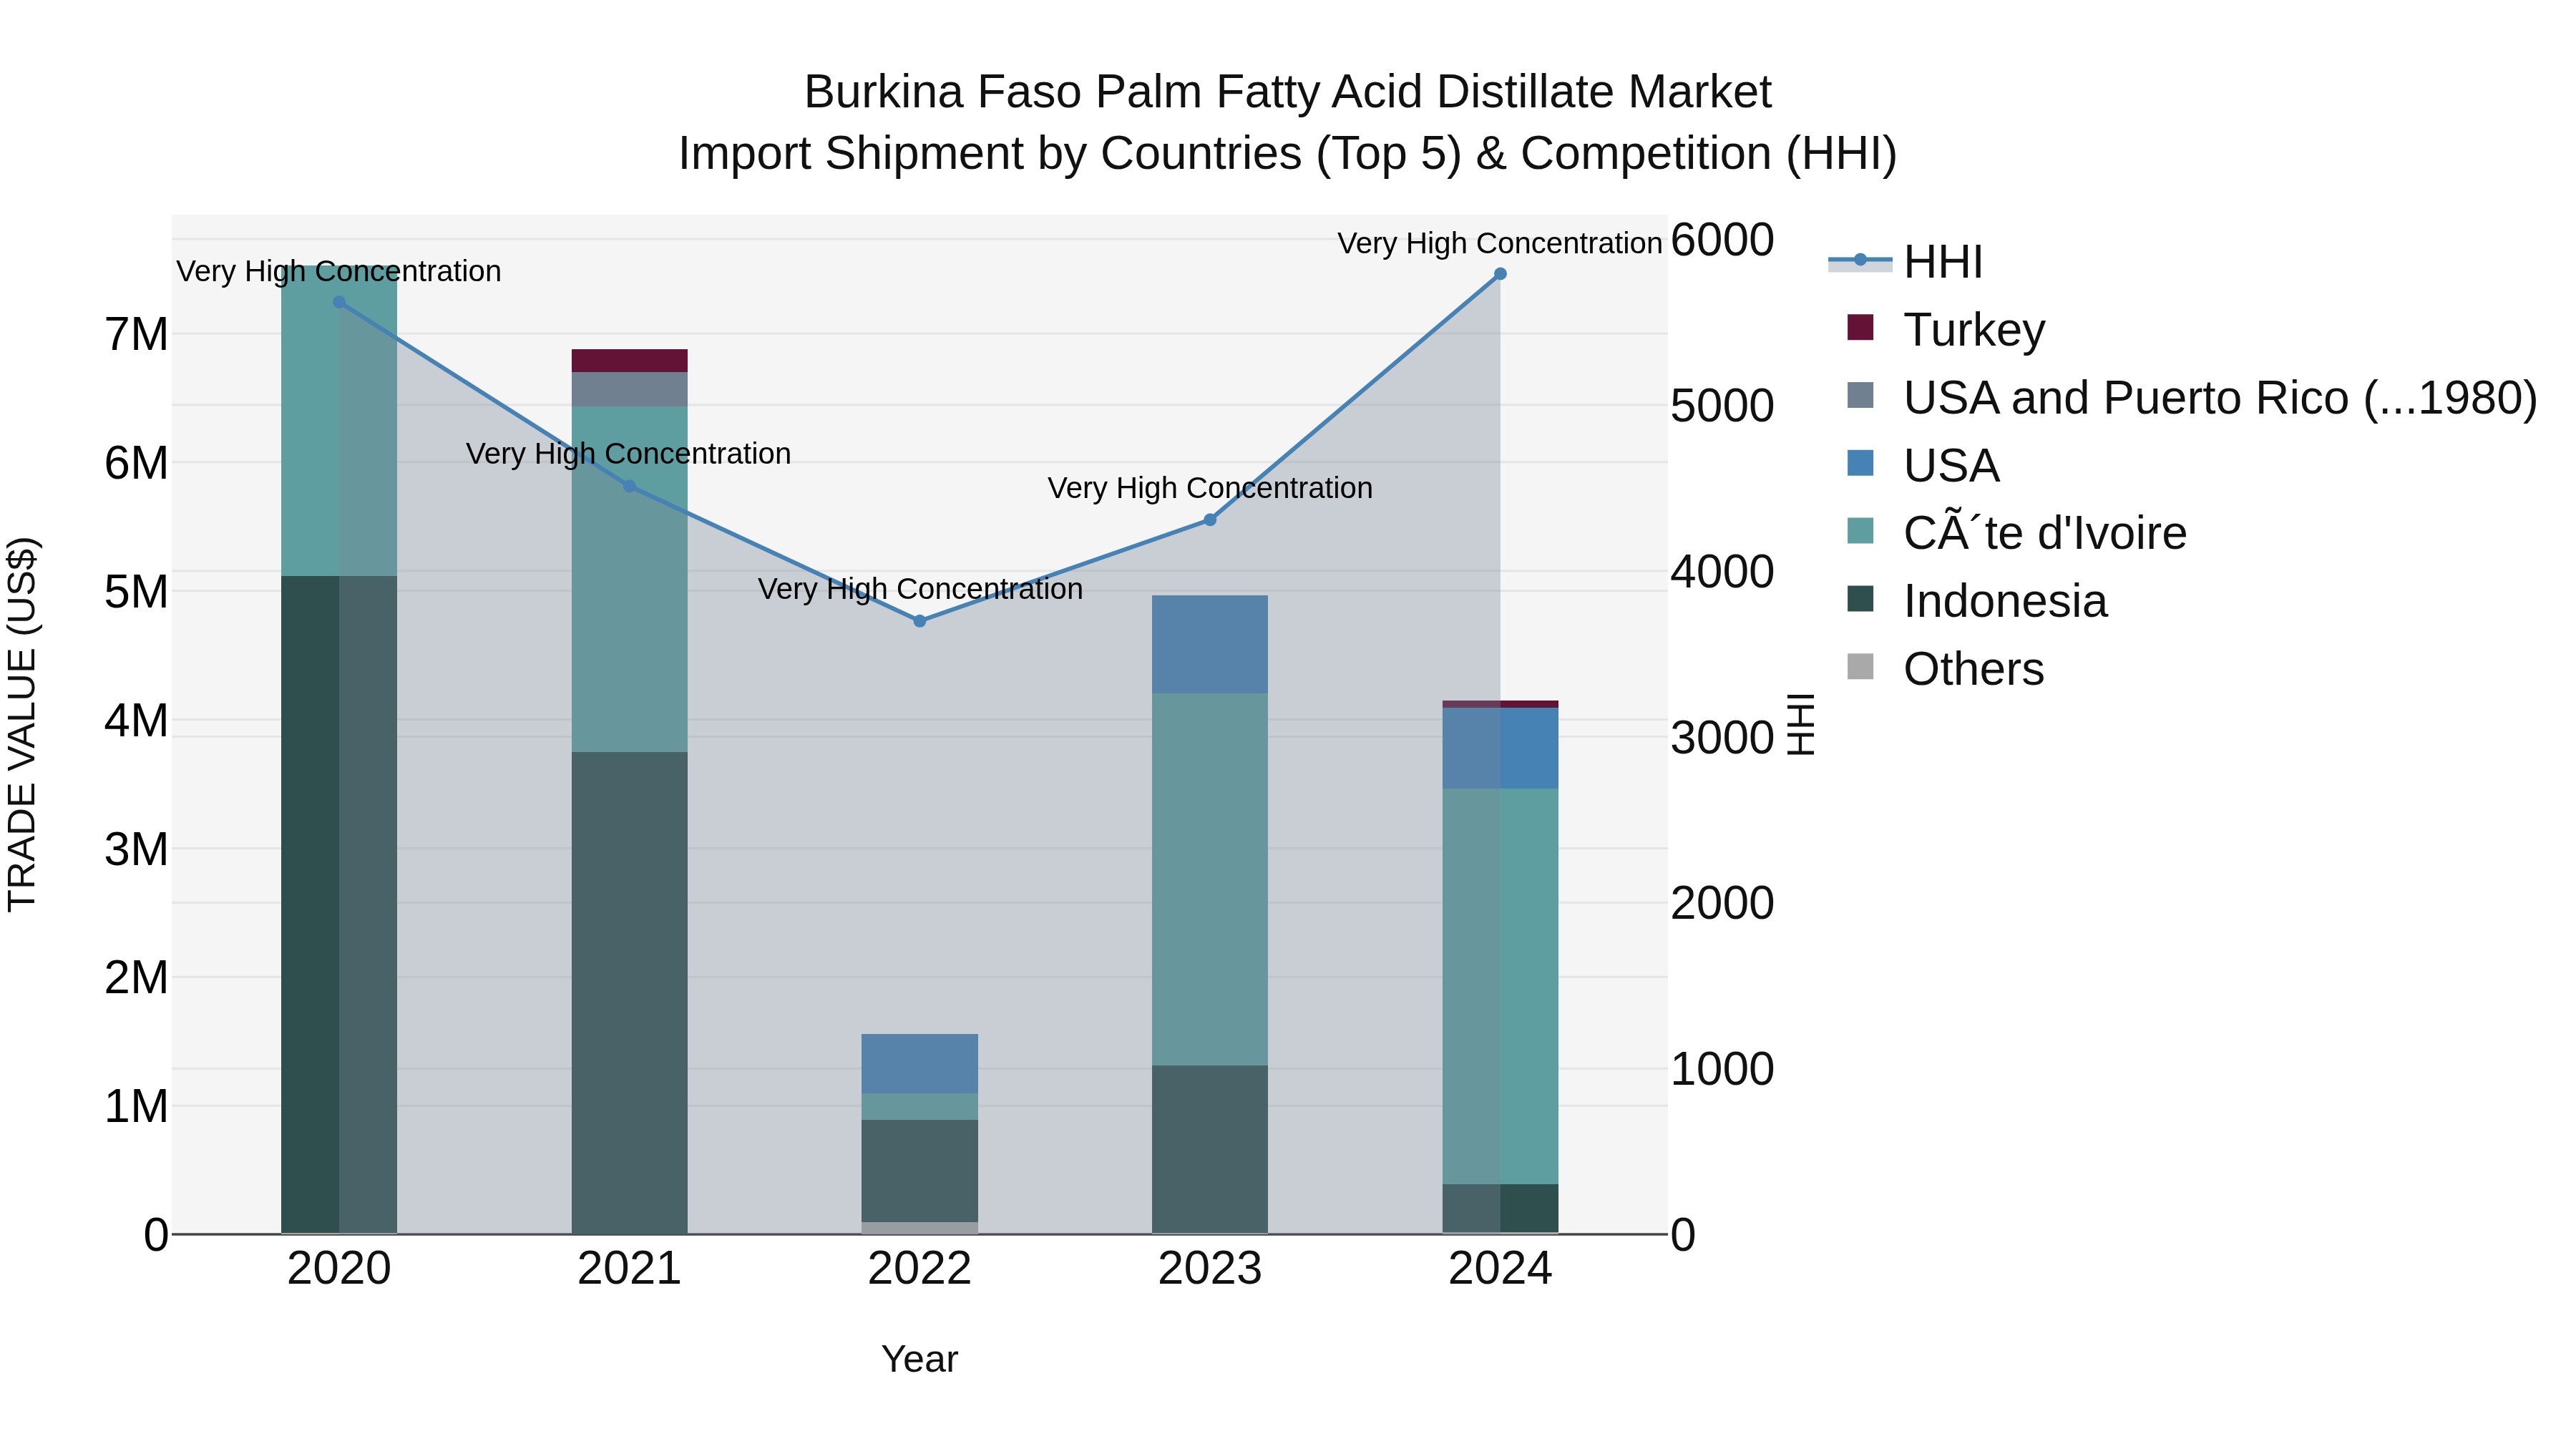Select the USA bar segment in 2022
Image resolution: width=2576 pixels, height=1449 pixels.
coord(920,1064)
